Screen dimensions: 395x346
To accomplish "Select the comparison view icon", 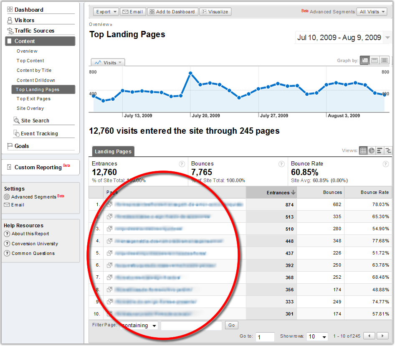I will (388, 150).
